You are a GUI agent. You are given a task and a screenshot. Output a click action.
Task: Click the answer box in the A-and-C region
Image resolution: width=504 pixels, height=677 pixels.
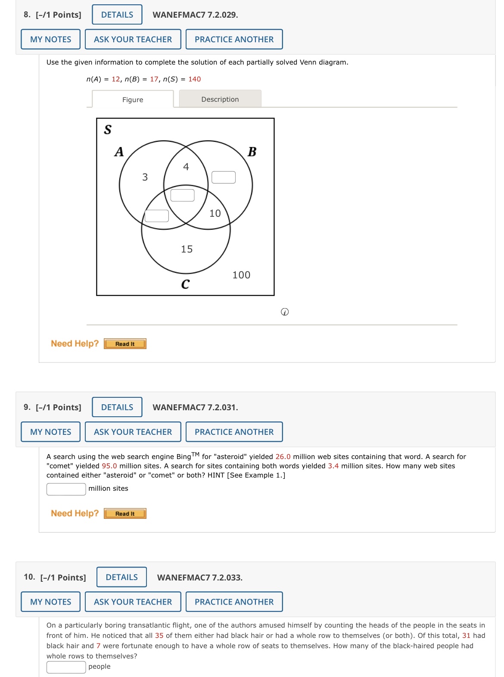[x=157, y=215]
